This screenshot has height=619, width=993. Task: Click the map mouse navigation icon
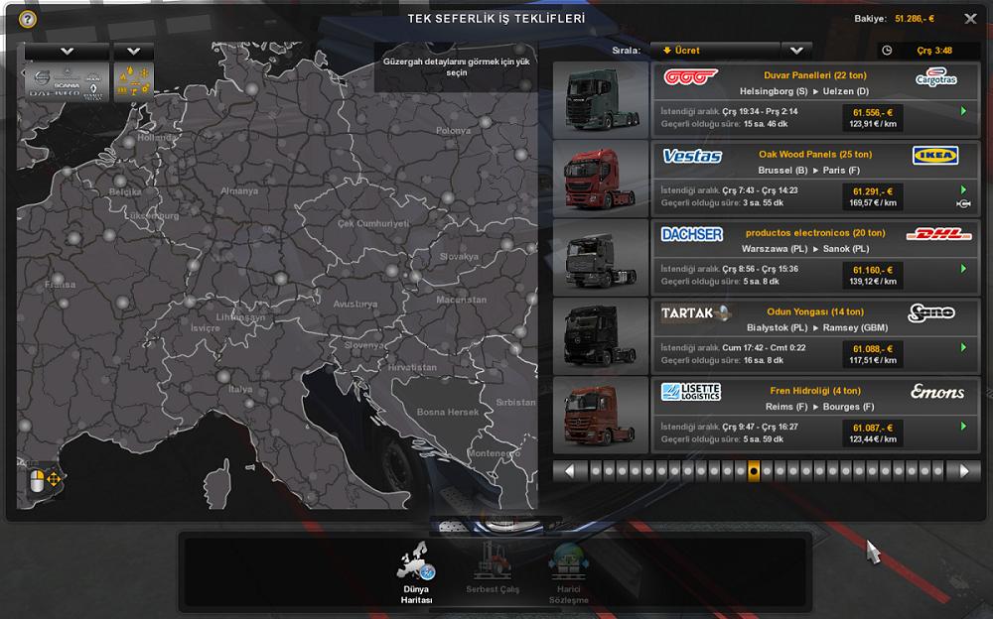tap(45, 481)
